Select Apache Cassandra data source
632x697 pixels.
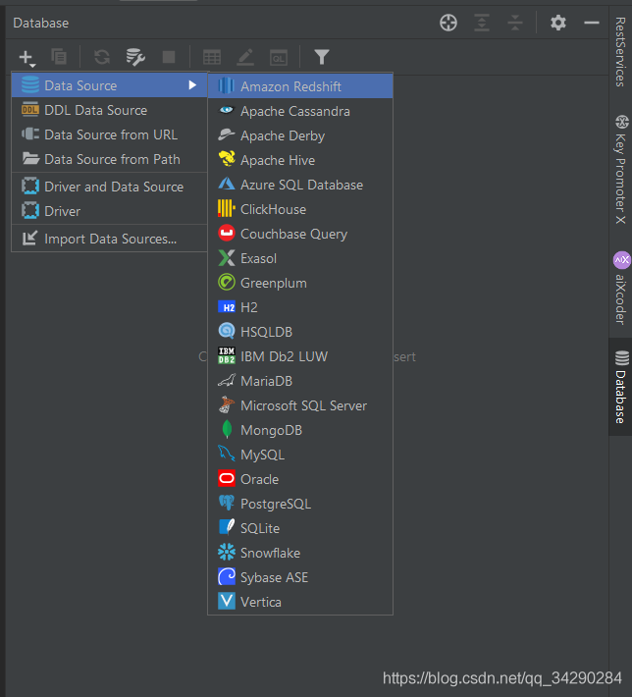point(300,111)
